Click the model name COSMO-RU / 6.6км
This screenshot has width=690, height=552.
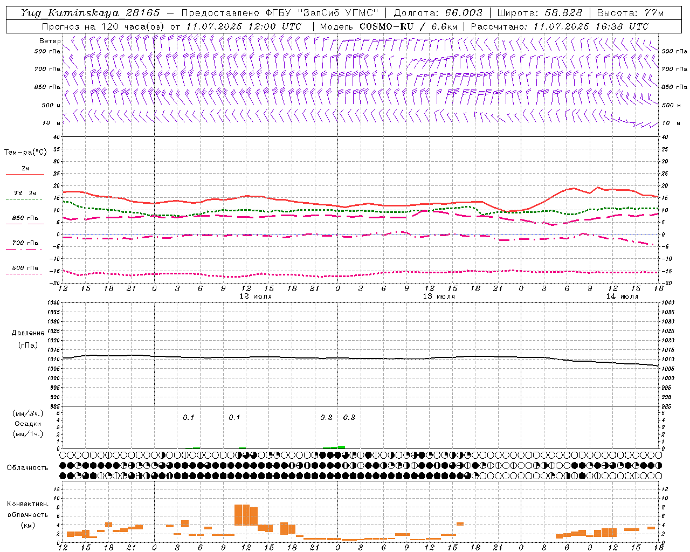click(408, 26)
